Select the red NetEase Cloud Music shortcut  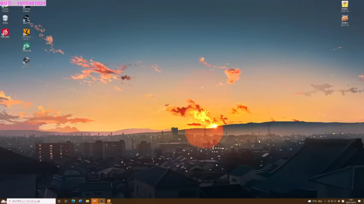(x=5, y=33)
